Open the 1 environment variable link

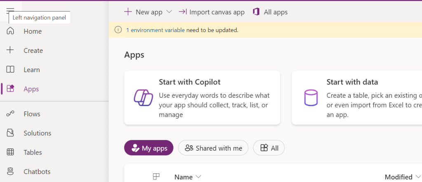155,30
